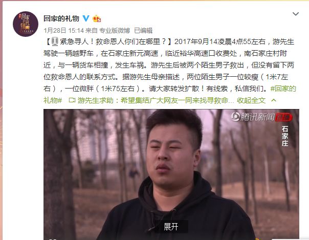Click the 腾讯新闻 penguin logo watermark
Viewport: 309px width, 240px height.
[x=235, y=117]
